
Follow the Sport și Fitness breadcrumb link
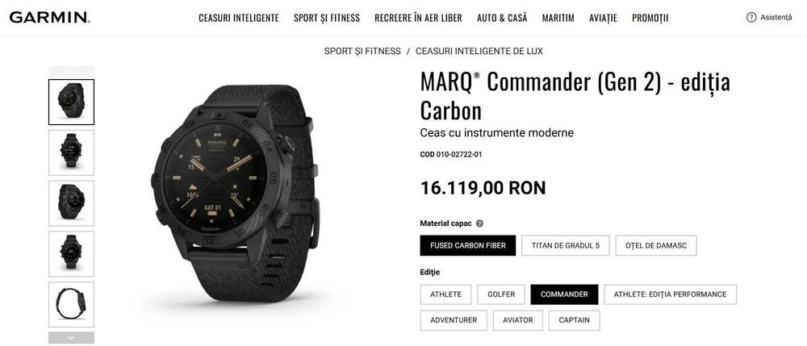tap(362, 52)
